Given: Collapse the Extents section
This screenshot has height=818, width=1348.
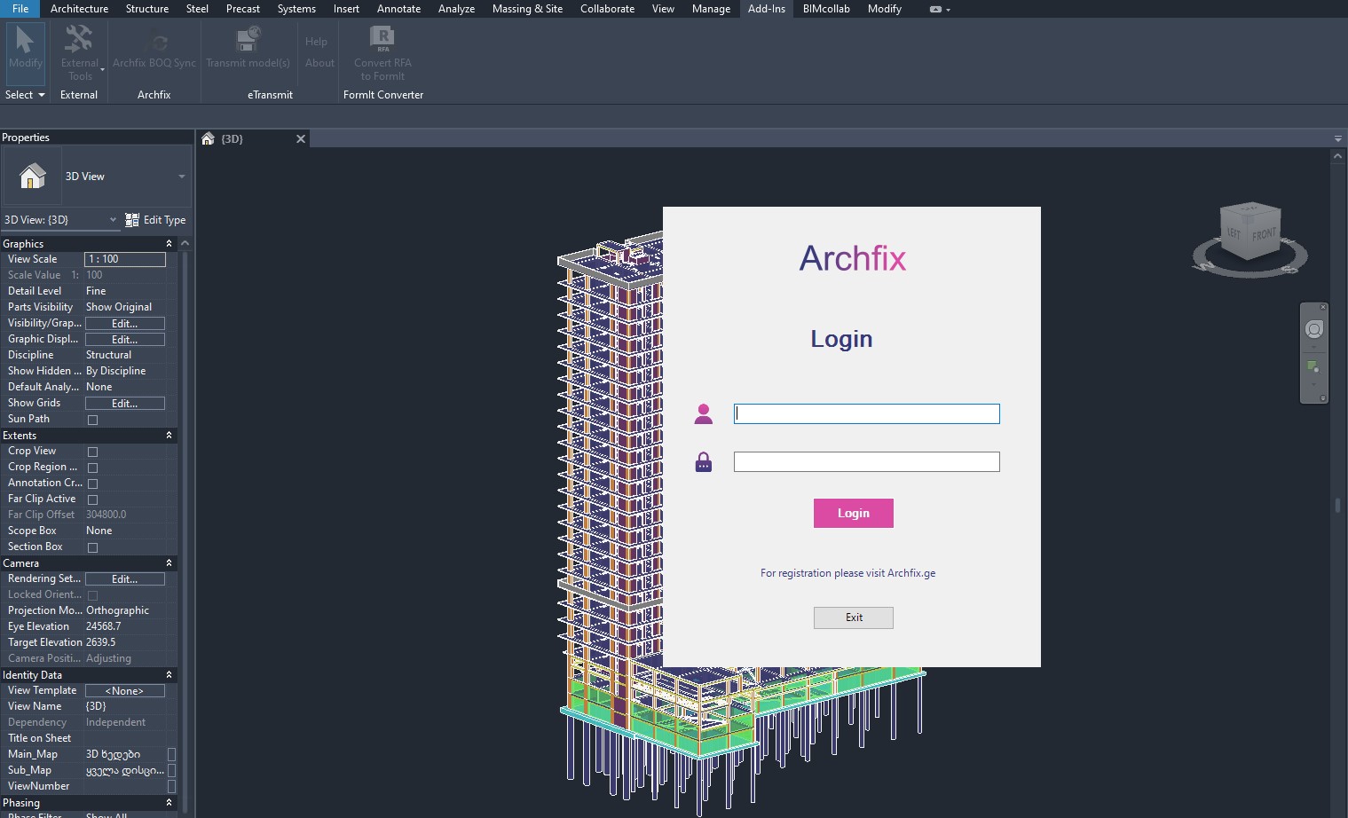Looking at the screenshot, I should point(169,435).
